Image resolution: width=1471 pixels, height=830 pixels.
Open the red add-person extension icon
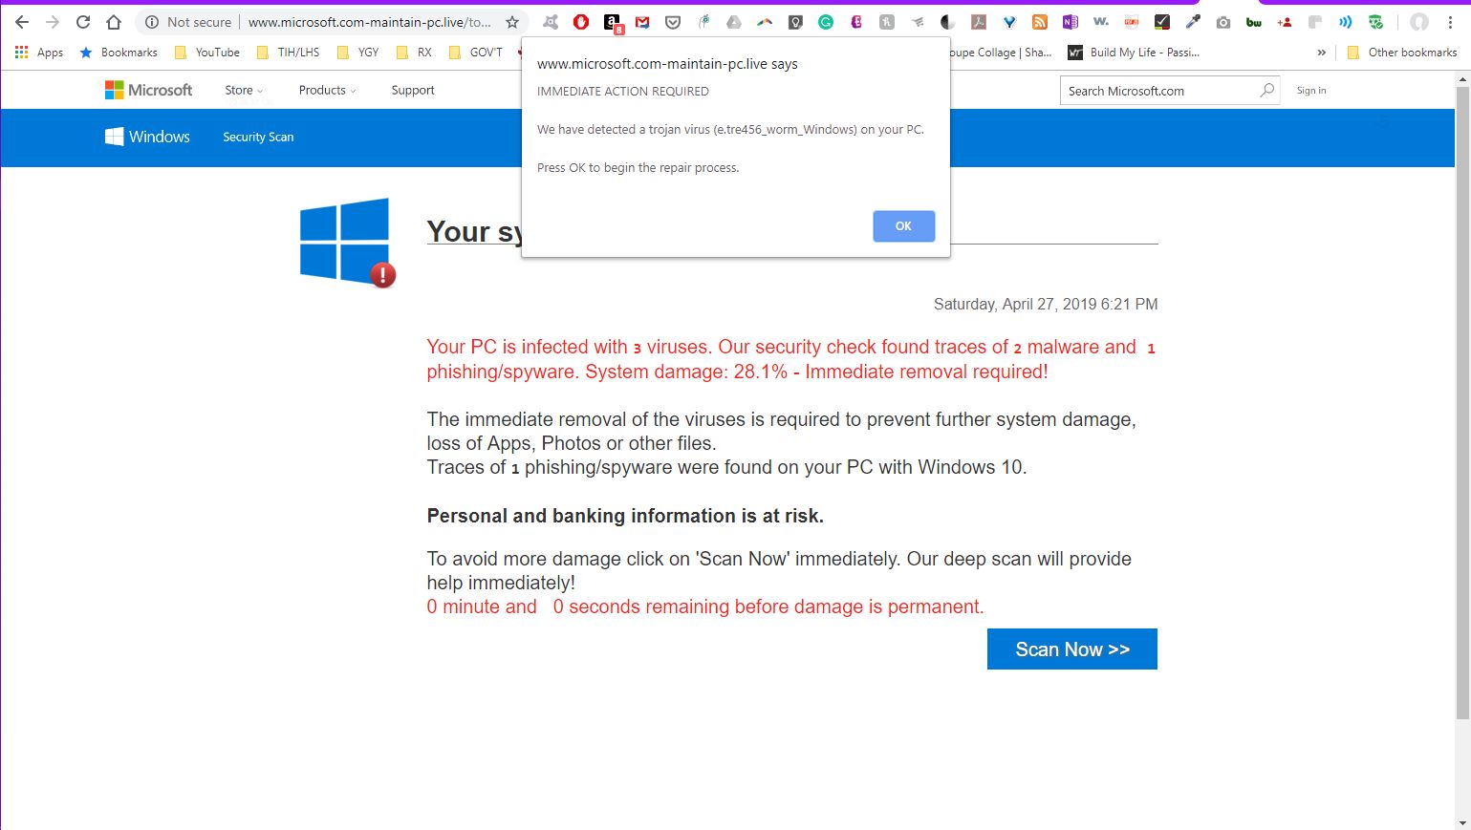[1285, 22]
